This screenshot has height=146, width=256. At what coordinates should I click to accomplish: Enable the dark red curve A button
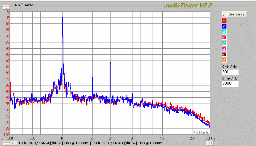tap(224, 54)
